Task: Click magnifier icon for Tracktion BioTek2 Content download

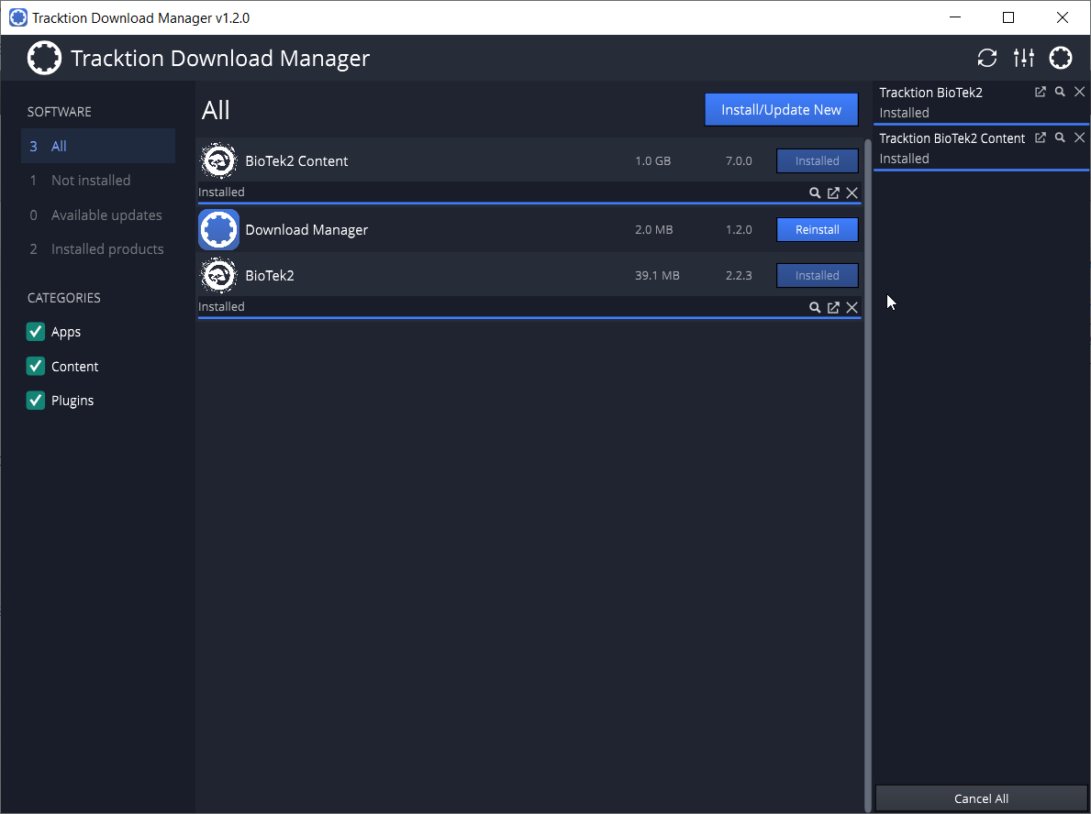Action: (1060, 138)
